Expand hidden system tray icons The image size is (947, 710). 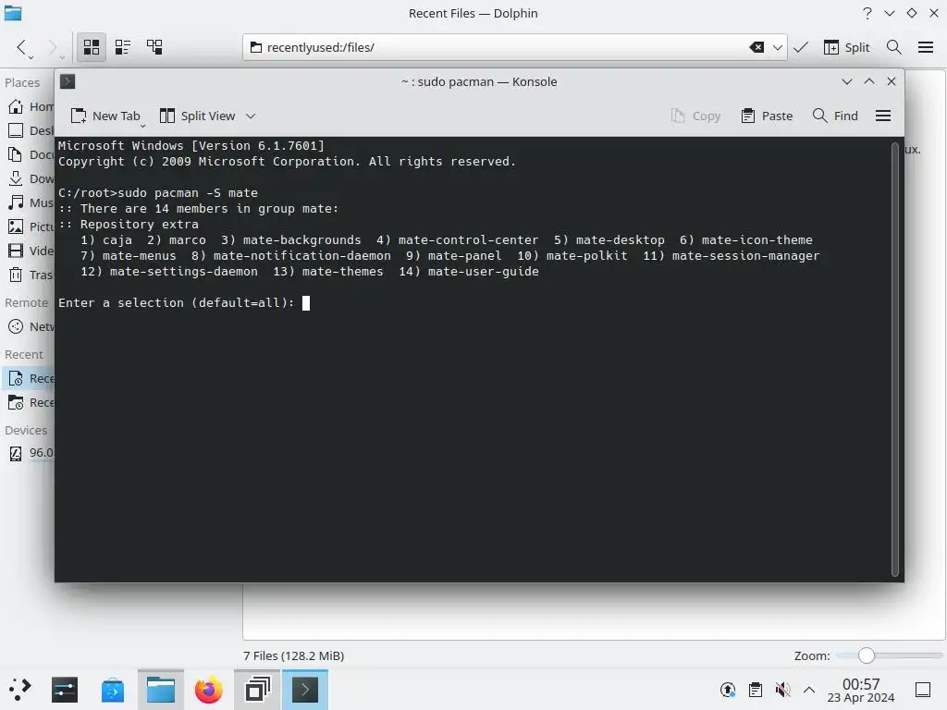pos(809,690)
